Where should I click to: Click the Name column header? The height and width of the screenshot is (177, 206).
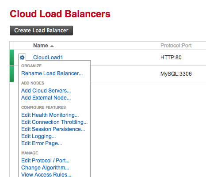pos(41,46)
